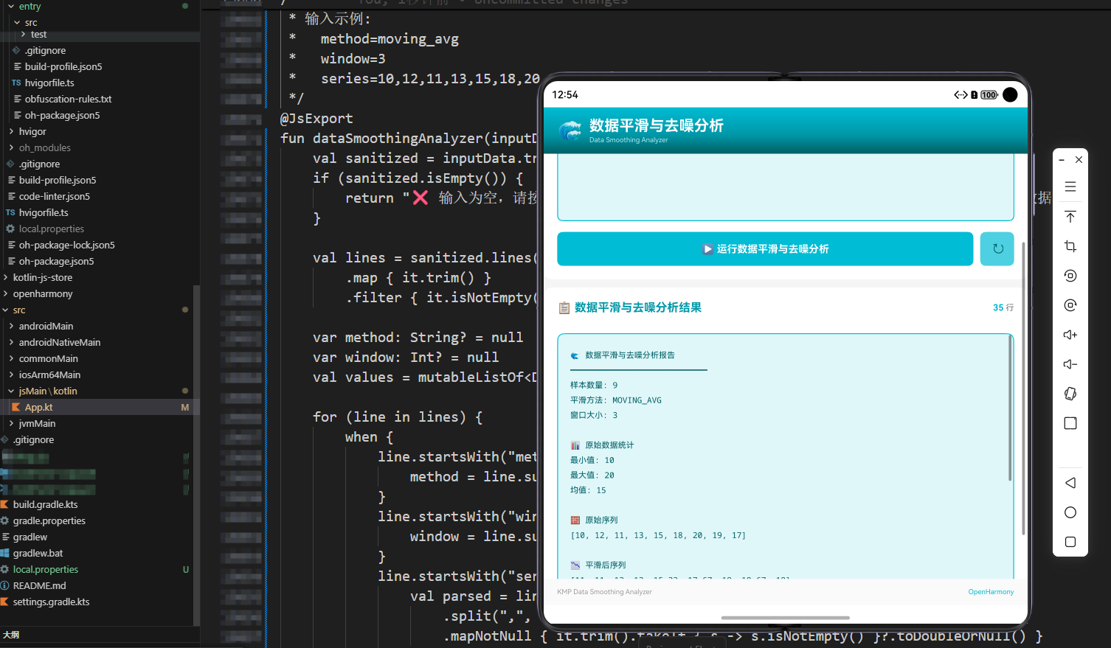Open settings.gradle.kts file
This screenshot has height=648, width=1111.
click(x=51, y=602)
